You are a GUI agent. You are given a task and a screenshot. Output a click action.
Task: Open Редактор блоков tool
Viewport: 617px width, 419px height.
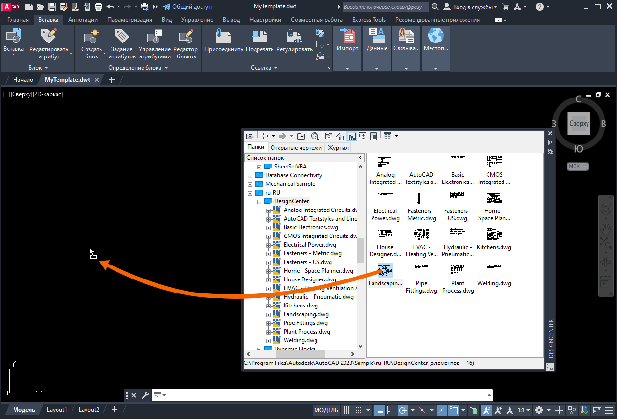[186, 44]
